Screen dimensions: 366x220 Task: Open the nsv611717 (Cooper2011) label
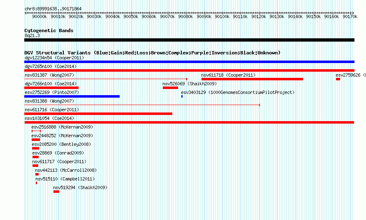tap(59, 161)
